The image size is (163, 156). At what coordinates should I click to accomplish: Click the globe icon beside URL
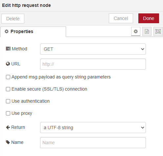coord(8,64)
